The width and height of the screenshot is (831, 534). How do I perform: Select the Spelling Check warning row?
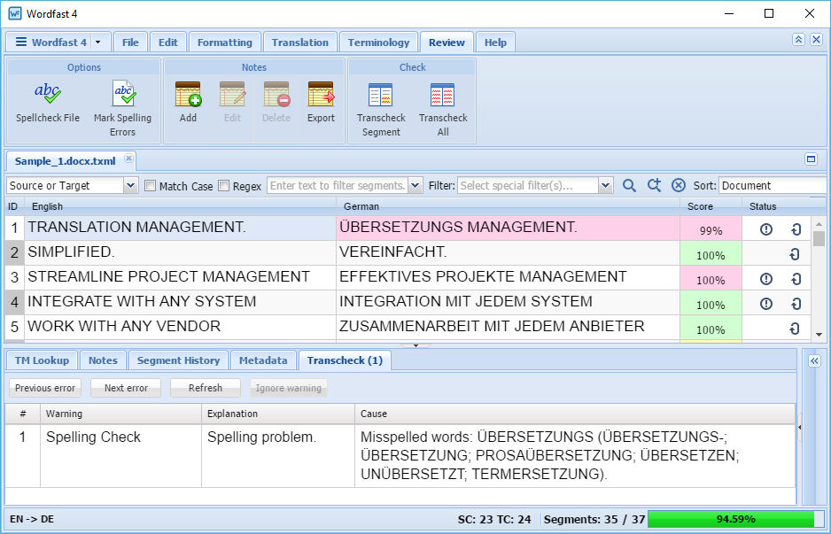(400, 455)
